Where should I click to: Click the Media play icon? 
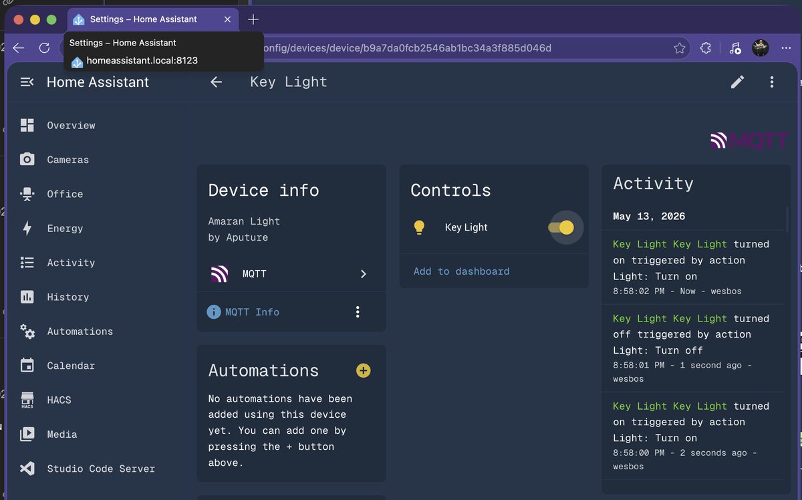point(27,434)
